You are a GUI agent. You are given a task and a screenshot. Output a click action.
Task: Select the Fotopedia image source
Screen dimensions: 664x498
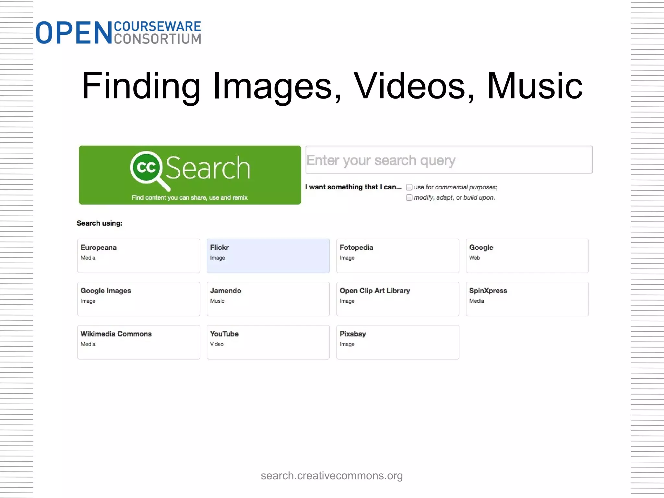[398, 256]
